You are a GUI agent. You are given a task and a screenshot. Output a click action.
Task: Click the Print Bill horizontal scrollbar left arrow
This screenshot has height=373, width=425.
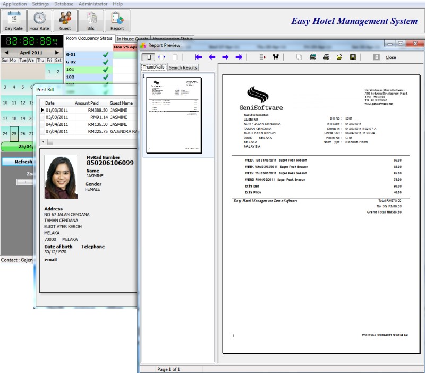[x=43, y=142]
